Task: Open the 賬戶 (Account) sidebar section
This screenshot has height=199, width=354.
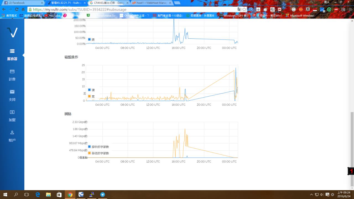Action: point(12,136)
